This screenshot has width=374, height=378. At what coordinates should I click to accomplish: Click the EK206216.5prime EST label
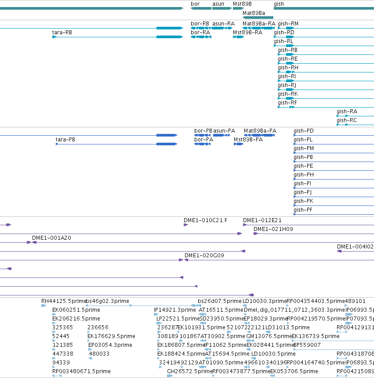tap(76, 319)
